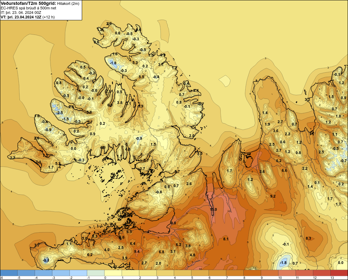
Task: Click the 9.2 temperature value
Action: click(x=273, y=196)
